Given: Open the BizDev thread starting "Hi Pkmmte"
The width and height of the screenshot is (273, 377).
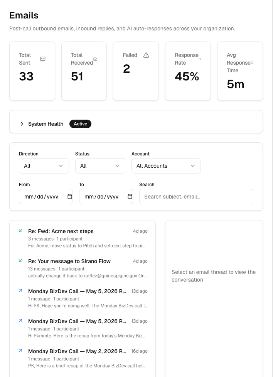Looking at the screenshot, I should 83,328.
